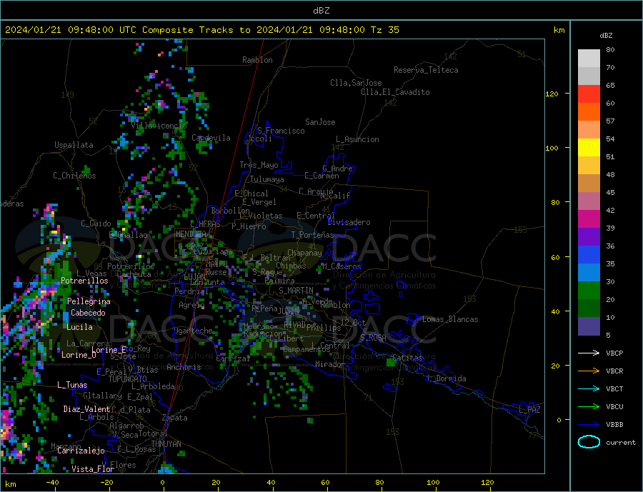Screen dimensions: 643x492
Task: Click the 80 dBZ white color swatch
Action: click(589, 59)
